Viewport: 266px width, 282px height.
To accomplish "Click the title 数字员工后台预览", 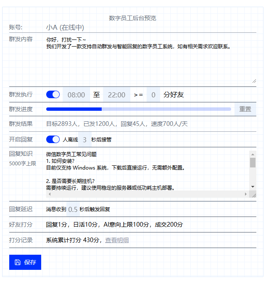I will [132, 18].
